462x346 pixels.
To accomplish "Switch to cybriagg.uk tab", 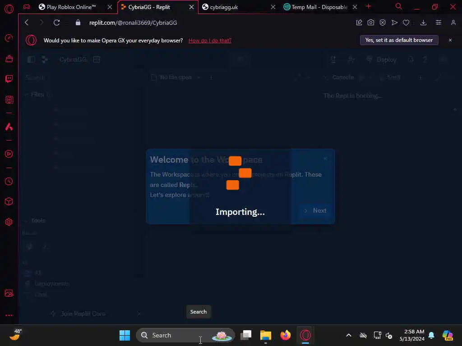I will [224, 7].
